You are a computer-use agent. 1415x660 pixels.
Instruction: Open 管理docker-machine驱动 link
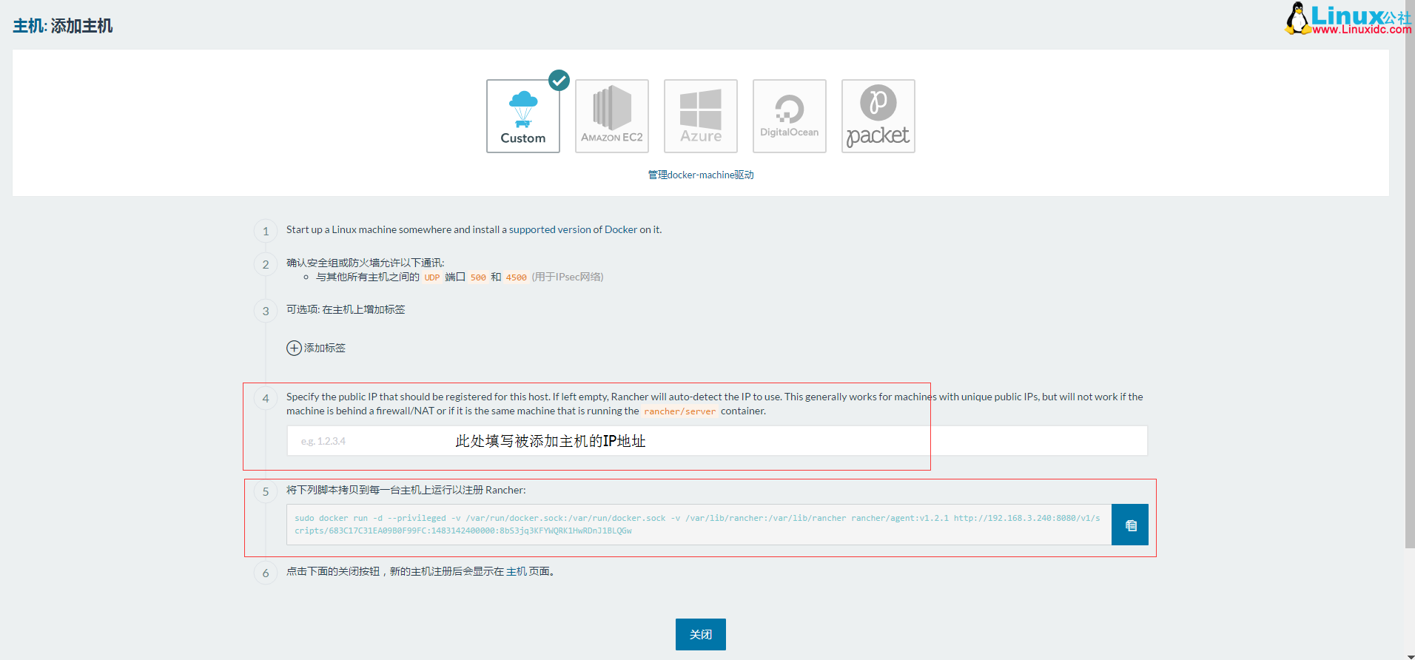(700, 175)
